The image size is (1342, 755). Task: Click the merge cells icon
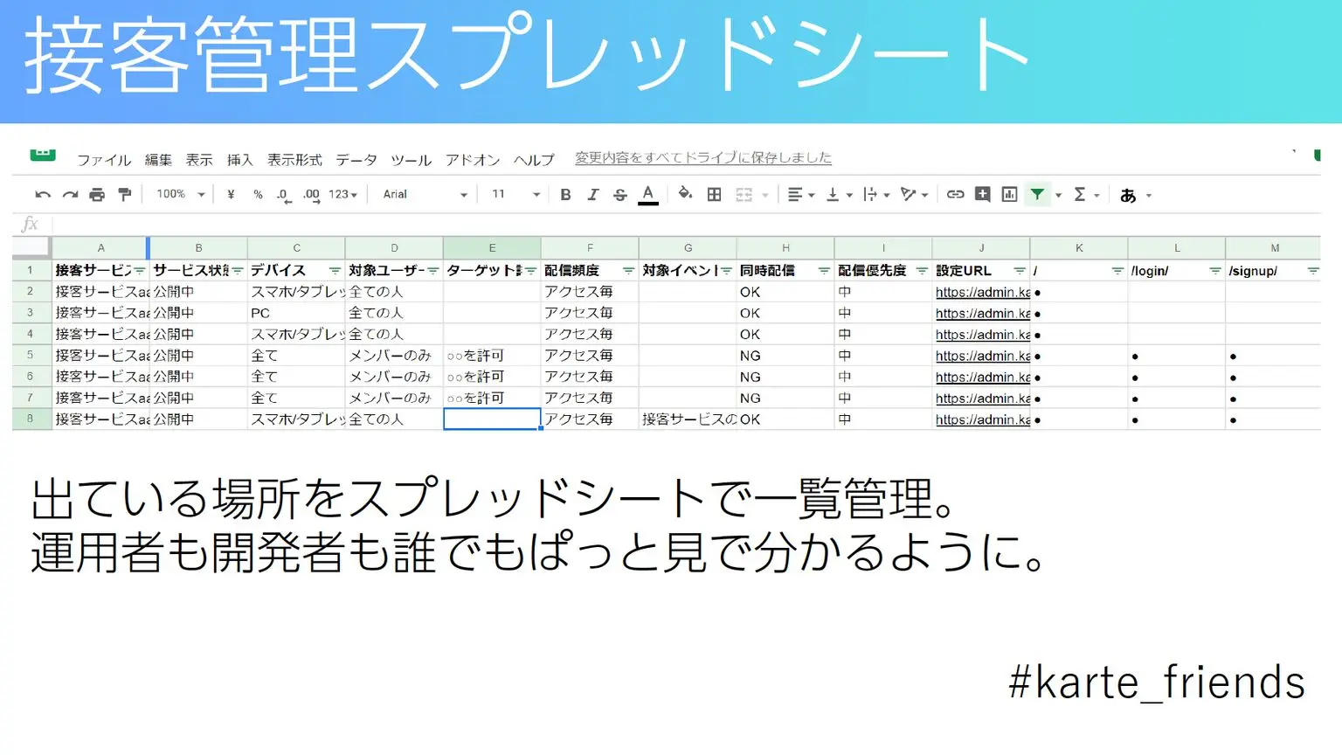744,194
